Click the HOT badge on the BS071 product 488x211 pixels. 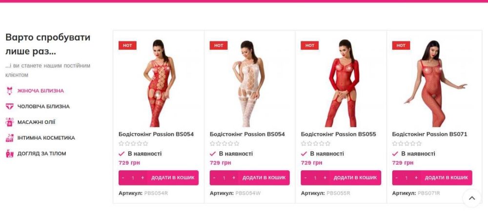(x=401, y=45)
